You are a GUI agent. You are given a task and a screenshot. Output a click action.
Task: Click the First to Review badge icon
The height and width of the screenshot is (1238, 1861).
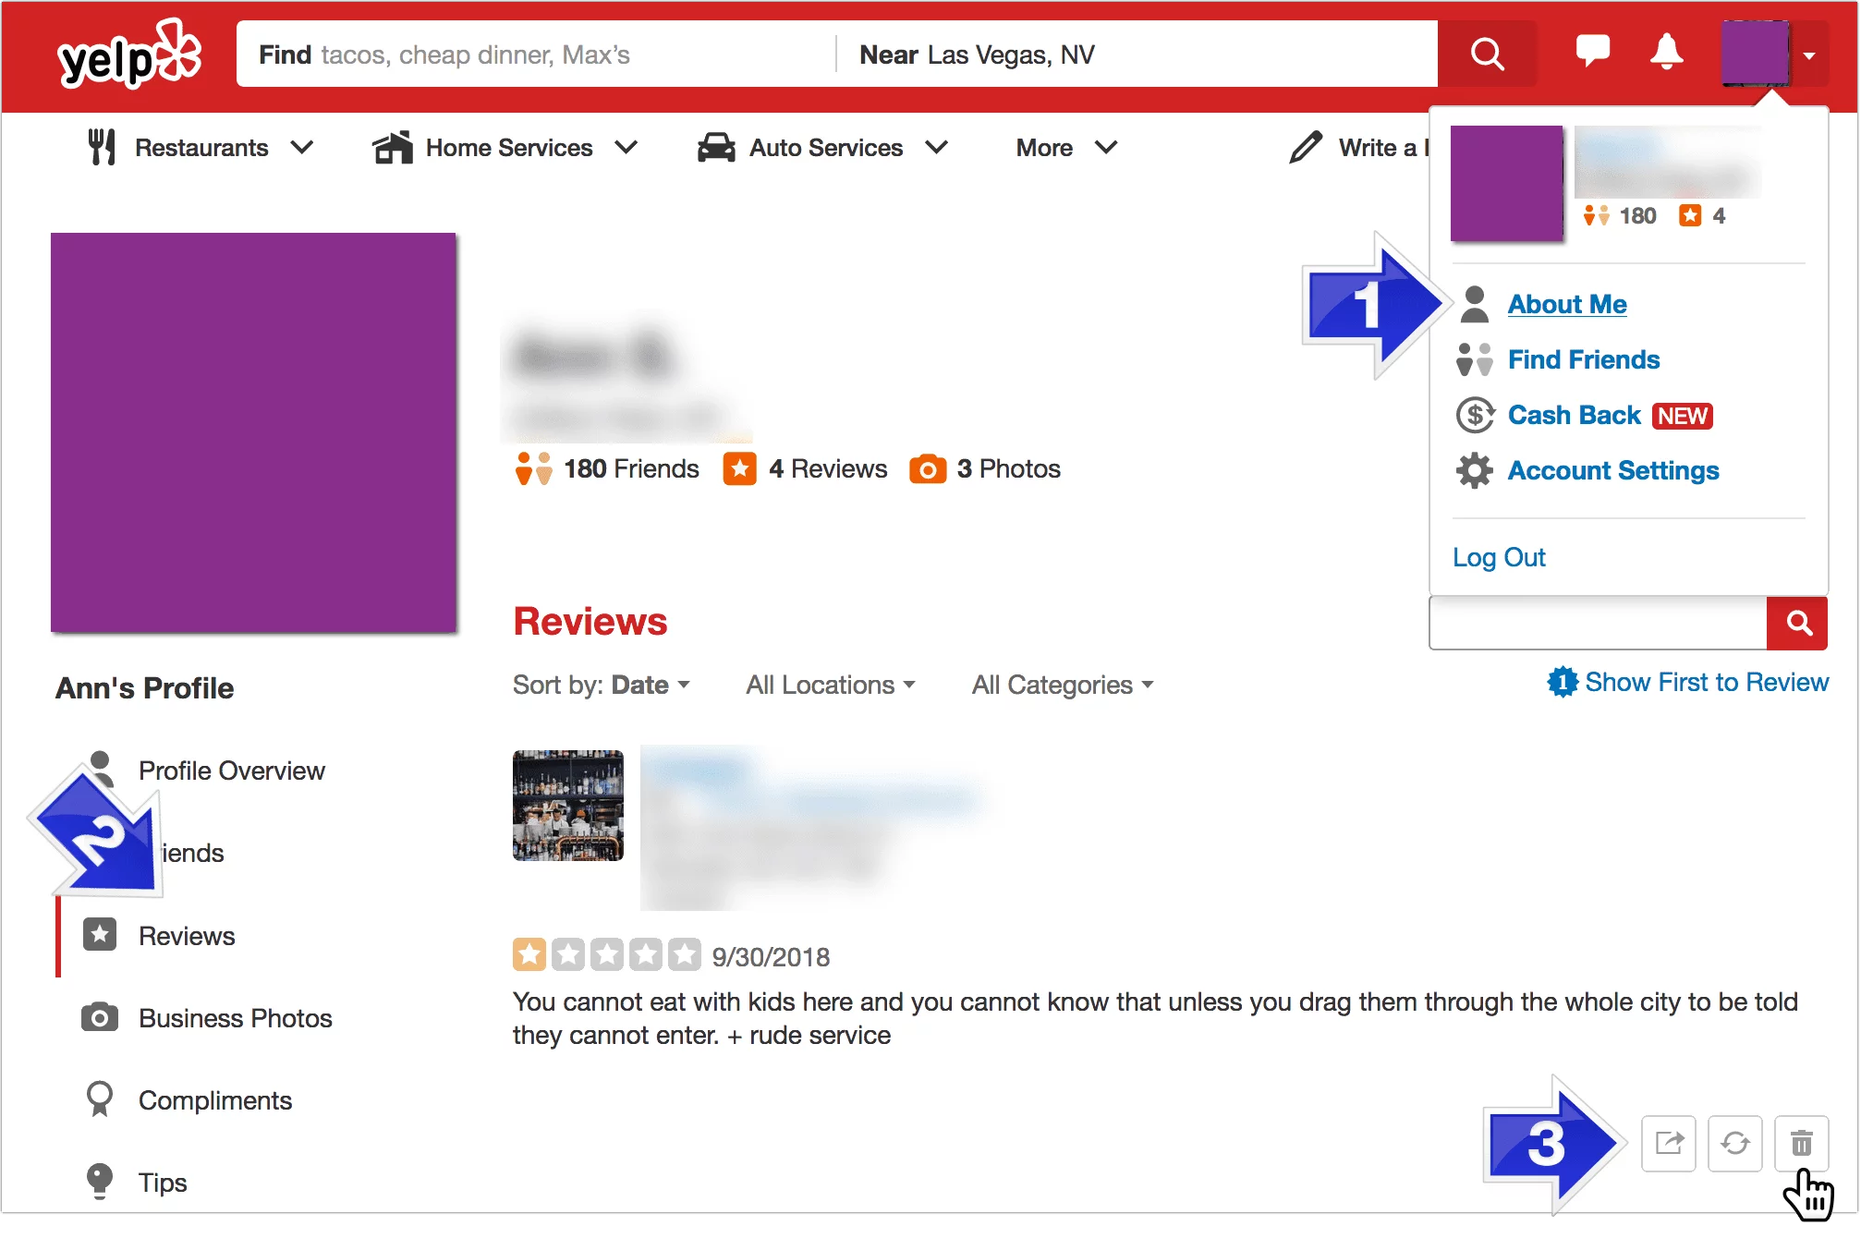(x=1563, y=682)
